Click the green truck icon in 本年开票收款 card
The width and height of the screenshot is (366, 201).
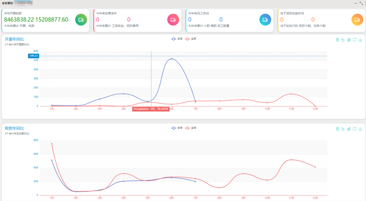(x=81, y=20)
